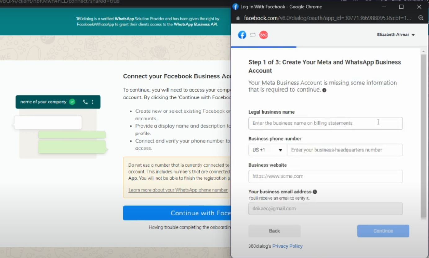This screenshot has width=429, height=258.
Task: Open the Elizabeth Alvear account dropdown
Action: coord(396,35)
